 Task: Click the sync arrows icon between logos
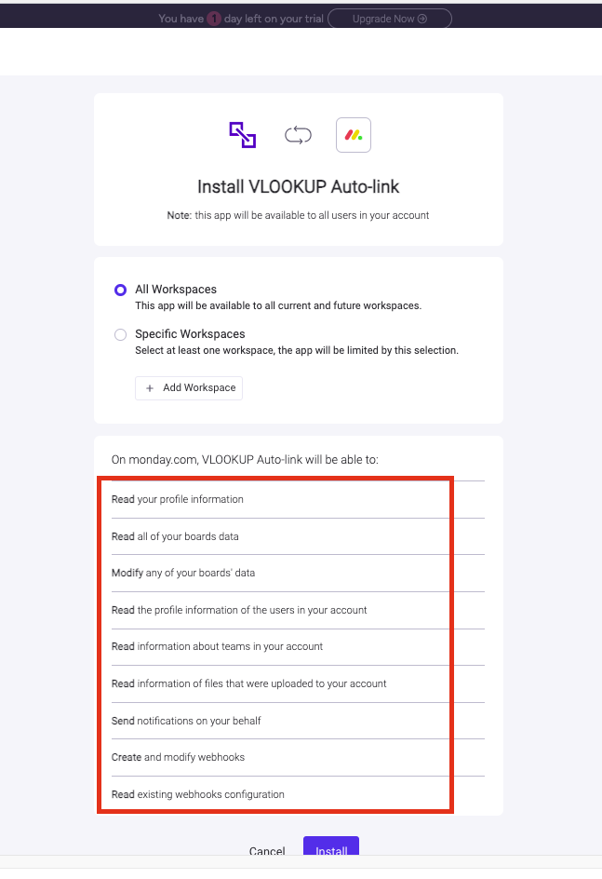(x=298, y=135)
